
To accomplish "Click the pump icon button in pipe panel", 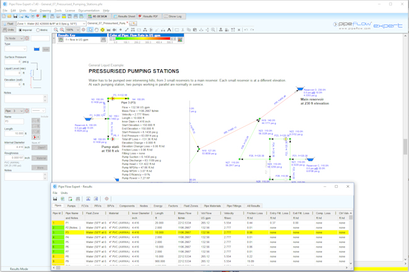I will point(36,137).
